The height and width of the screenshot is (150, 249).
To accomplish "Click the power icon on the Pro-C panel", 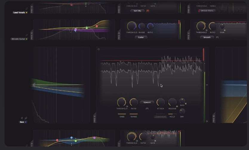I will click(x=98, y=50).
